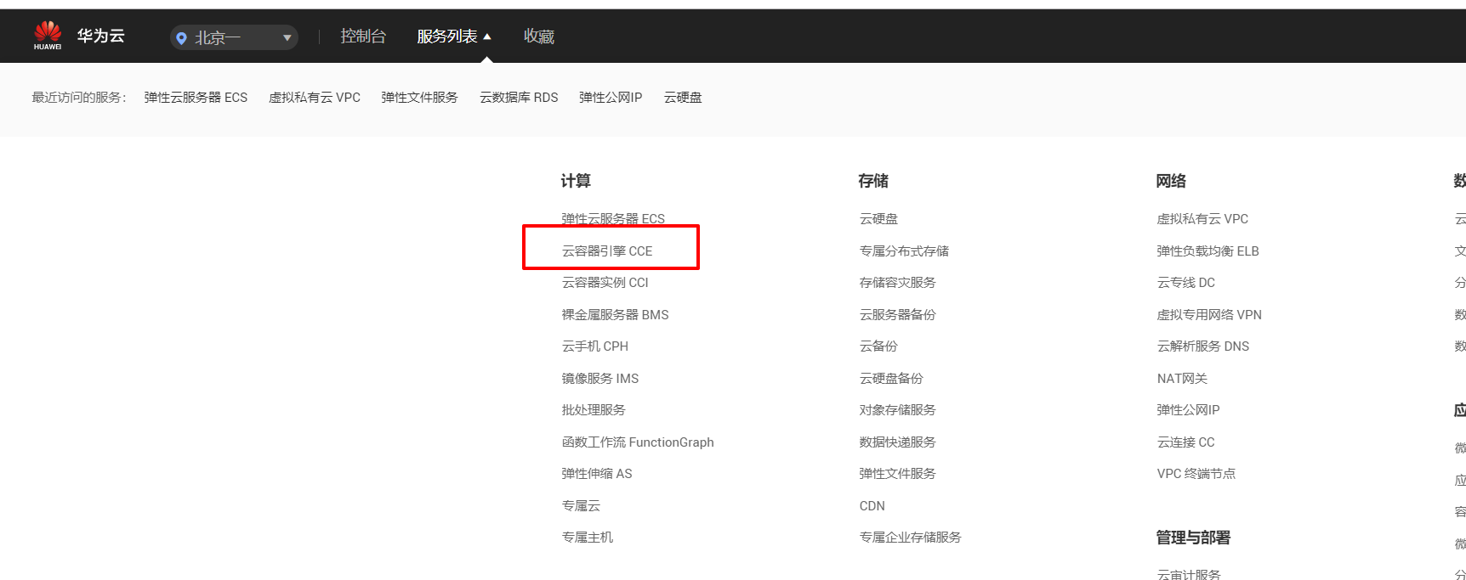Click the location pin icon beside 北京一

click(x=181, y=37)
